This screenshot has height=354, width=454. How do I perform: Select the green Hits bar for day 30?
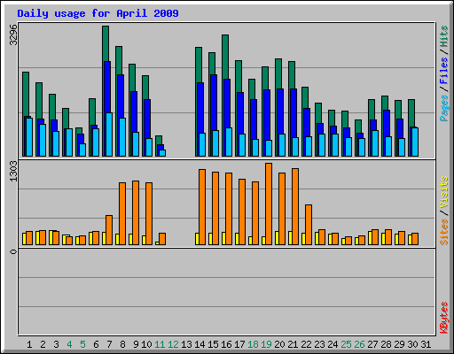[x=411, y=113]
